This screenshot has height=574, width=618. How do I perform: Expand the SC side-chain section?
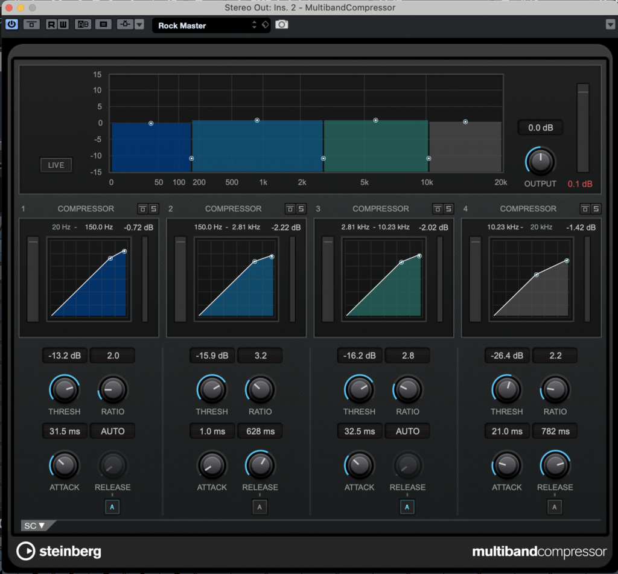tap(34, 525)
